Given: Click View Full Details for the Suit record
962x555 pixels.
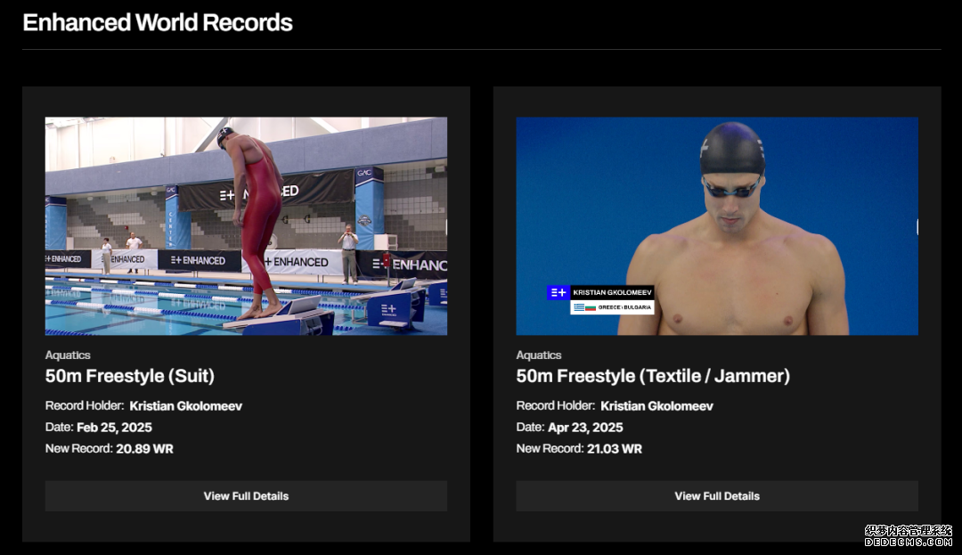Looking at the screenshot, I should click(246, 496).
